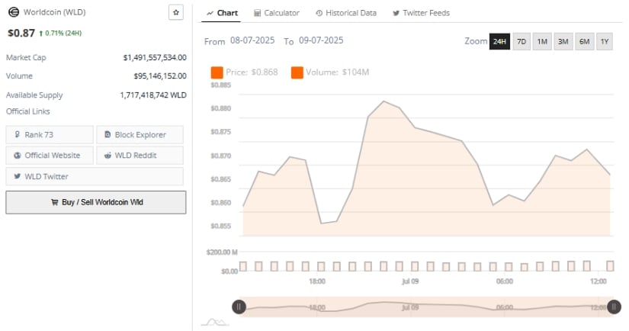Screen dimensions: 629x331
Task: Click the Worldcoin (WLD) title text
Action: coord(55,12)
